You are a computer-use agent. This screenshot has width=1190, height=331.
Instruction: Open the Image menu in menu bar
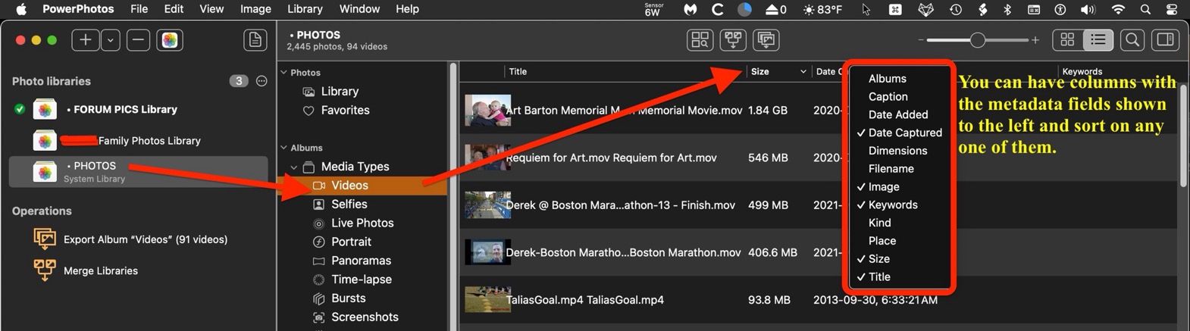click(x=255, y=9)
